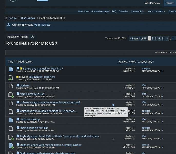Go to last post arrow for crash on start up
The image size is (176, 154).
(162, 122)
